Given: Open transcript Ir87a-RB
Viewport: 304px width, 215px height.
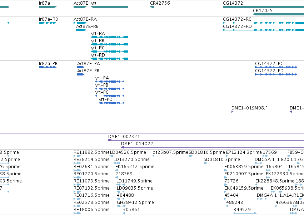Looking at the screenshot, I should [x=48, y=23].
